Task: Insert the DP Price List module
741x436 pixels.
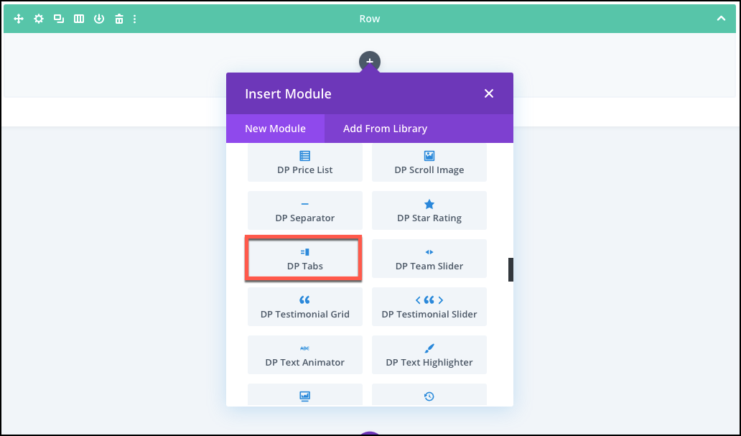Action: pyautogui.click(x=305, y=163)
